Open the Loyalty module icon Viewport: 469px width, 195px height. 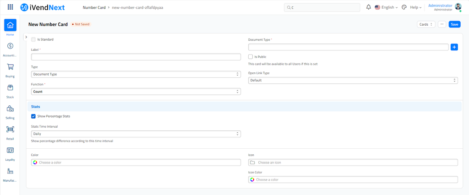(x=10, y=151)
